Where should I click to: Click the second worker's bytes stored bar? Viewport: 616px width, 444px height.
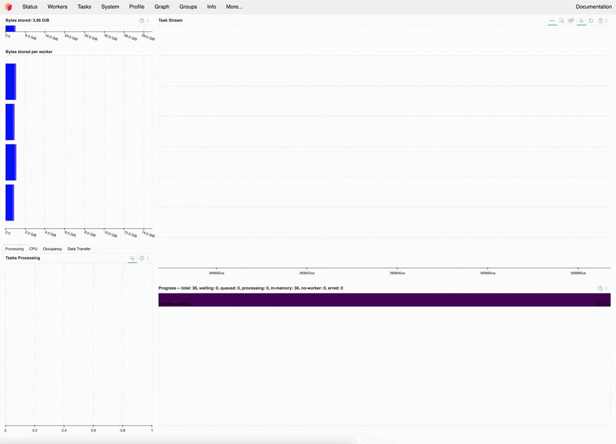(10, 122)
